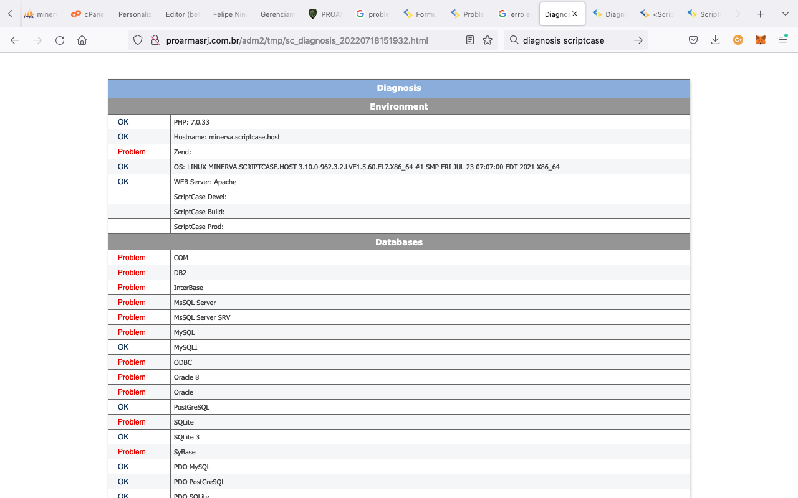Click the Problem status beside Zend

132,152
